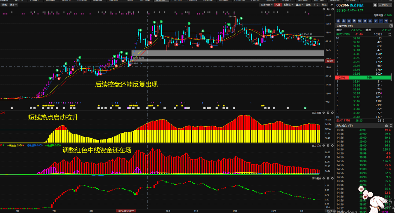The height and width of the screenshot is (213, 395).
Task: Click the 中线控盘:2.986 indicator label
Action: tap(15, 145)
